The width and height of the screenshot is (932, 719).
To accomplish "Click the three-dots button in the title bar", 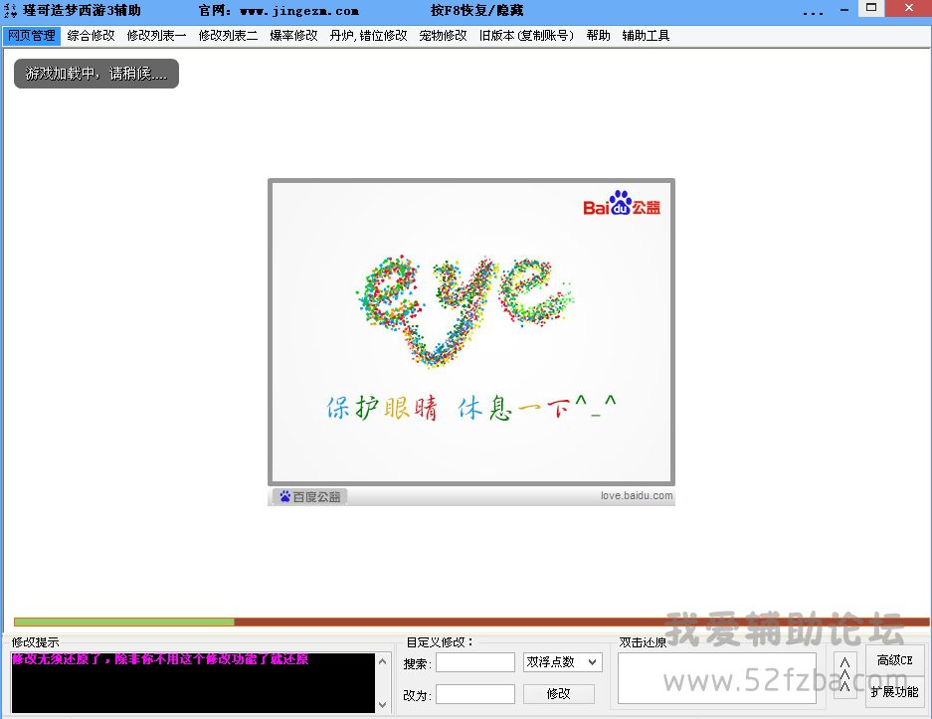I will [x=812, y=12].
